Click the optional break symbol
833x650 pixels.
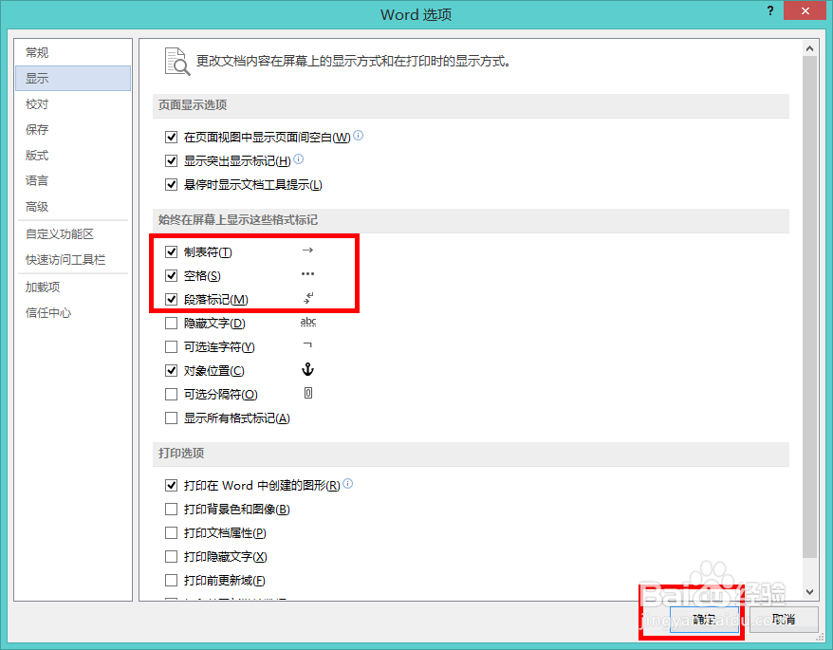click(x=308, y=393)
